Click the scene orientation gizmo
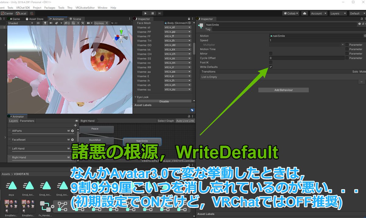The width and height of the screenshot is (366, 218). coord(121,37)
